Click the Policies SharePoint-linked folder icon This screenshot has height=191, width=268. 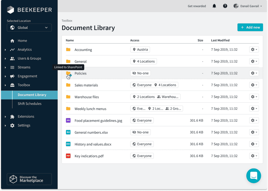point(68,74)
